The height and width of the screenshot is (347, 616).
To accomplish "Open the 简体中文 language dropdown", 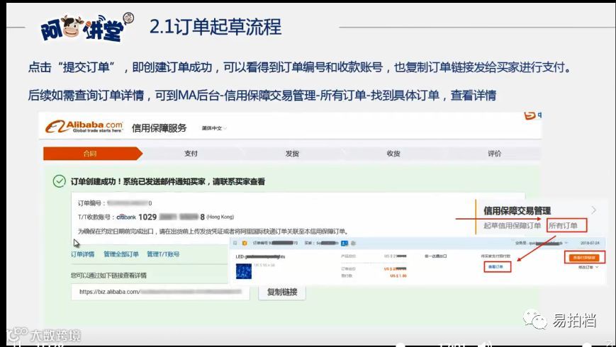I will [214, 128].
